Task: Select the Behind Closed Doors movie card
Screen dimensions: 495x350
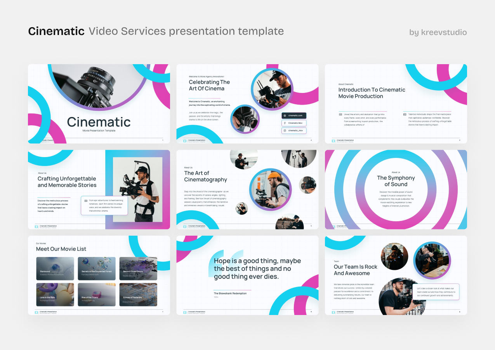Action: [x=138, y=269]
